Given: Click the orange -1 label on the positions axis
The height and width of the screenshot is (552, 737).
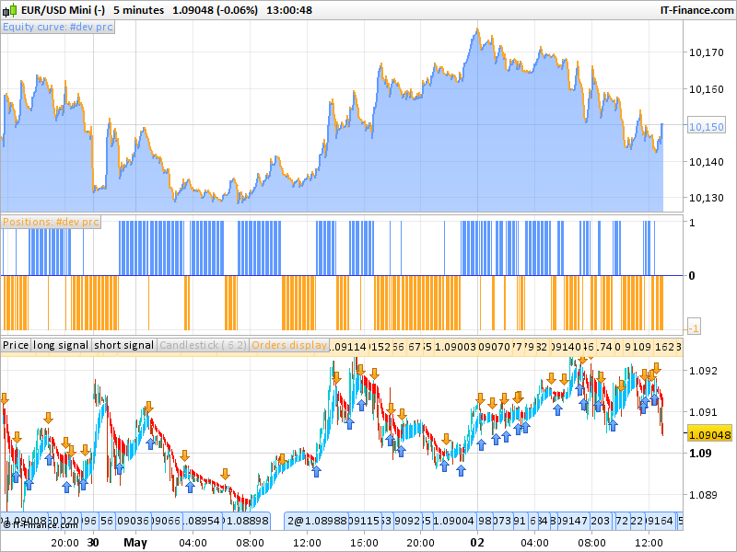Looking at the screenshot, I should pos(694,328).
